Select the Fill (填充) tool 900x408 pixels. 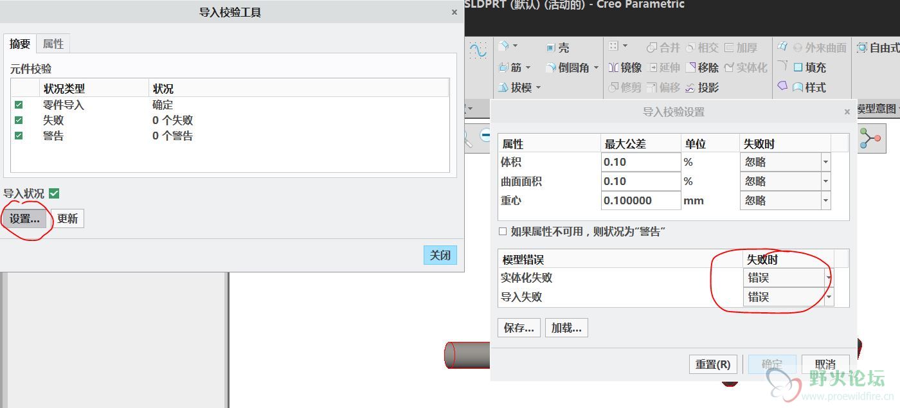click(809, 67)
